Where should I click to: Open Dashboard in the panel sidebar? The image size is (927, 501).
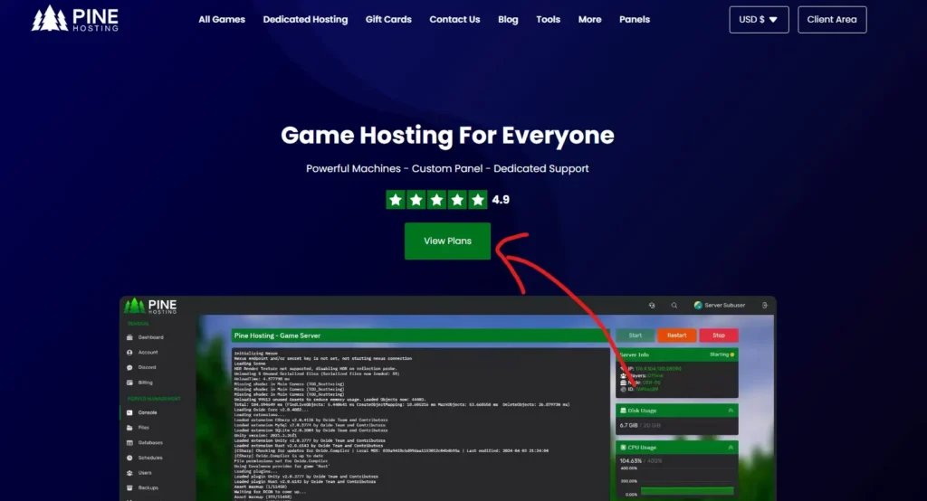pyautogui.click(x=146, y=337)
